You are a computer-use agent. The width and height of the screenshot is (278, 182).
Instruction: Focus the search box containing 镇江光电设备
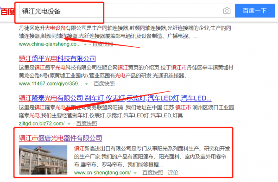point(120,11)
